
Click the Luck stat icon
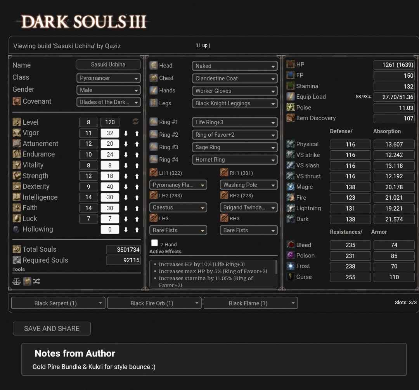click(x=17, y=219)
